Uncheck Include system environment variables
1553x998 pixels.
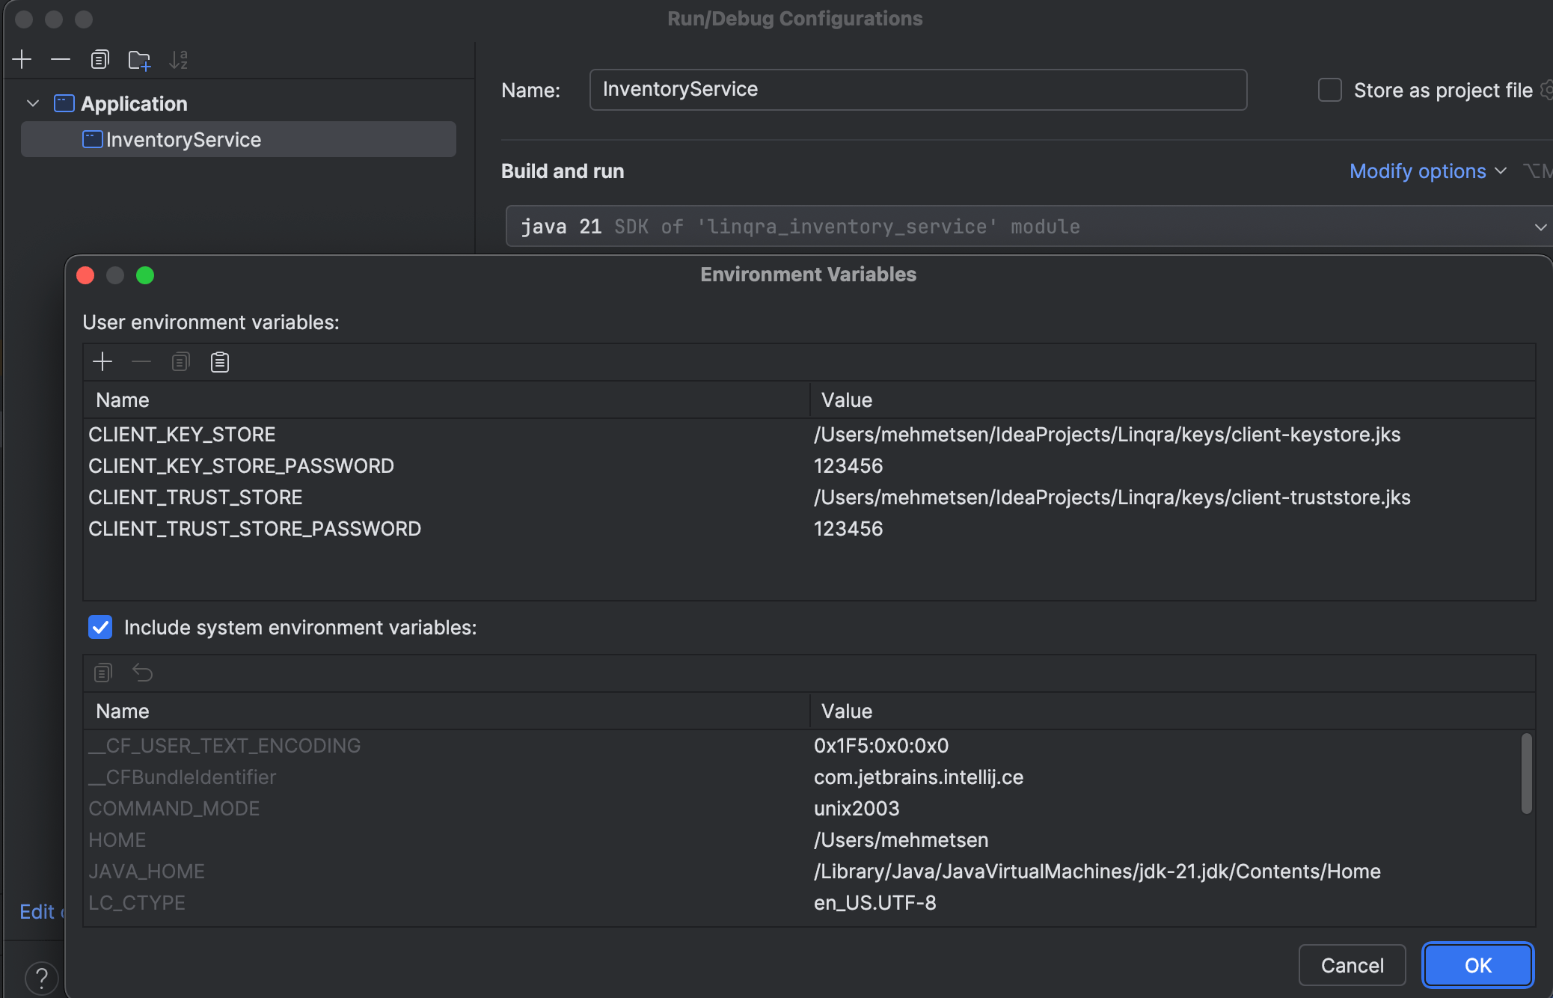(x=100, y=627)
